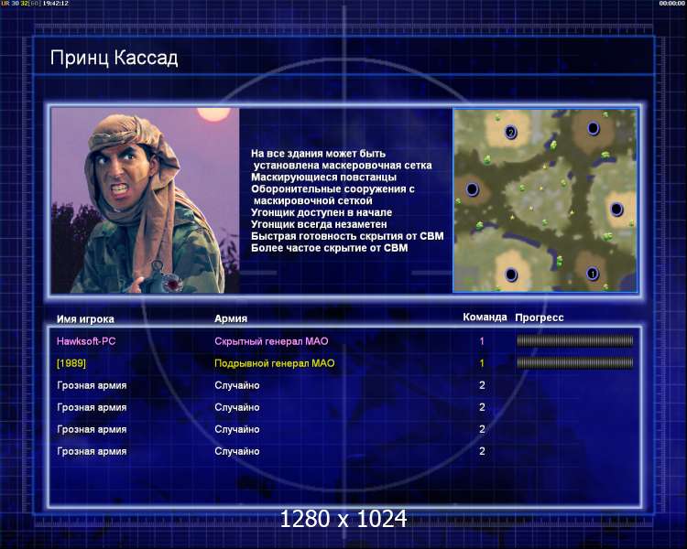Screen dimensions: 687x549
Task: Click the Prince Kassad portrait image
Action: 145,200
